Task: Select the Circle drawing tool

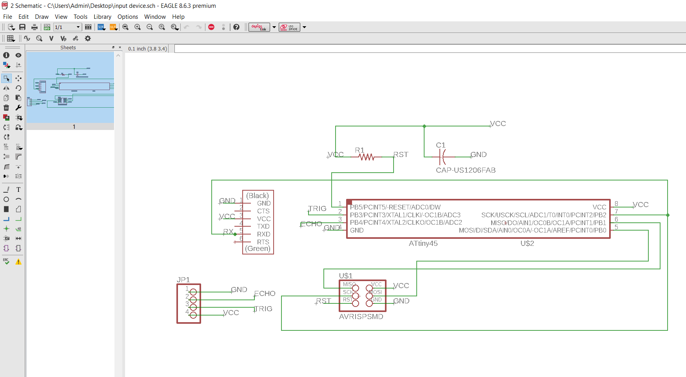Action: coord(6,199)
